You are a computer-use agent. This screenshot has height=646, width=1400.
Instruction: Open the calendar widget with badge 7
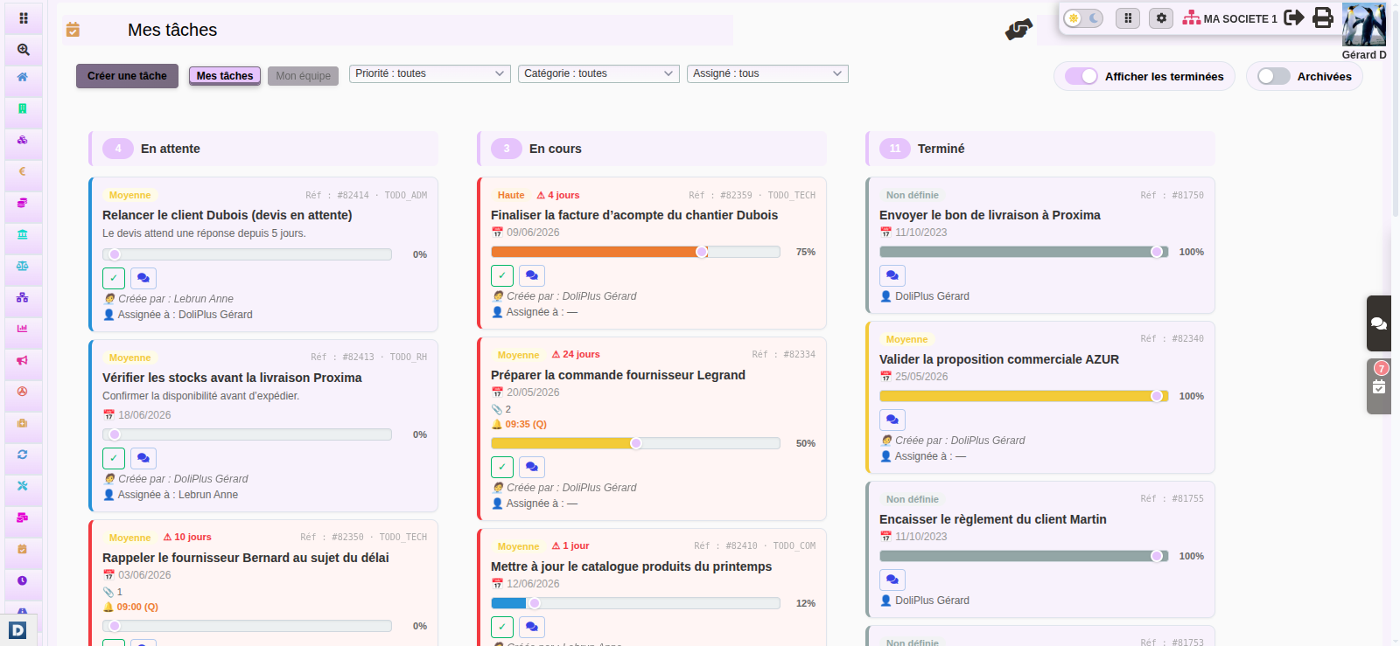click(x=1379, y=386)
